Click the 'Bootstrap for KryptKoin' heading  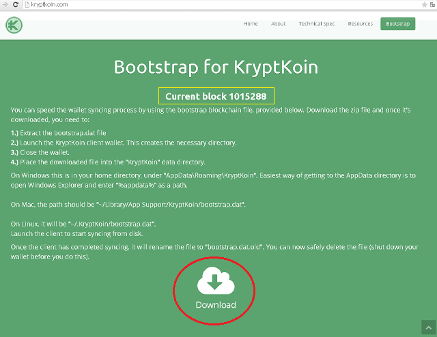216,67
